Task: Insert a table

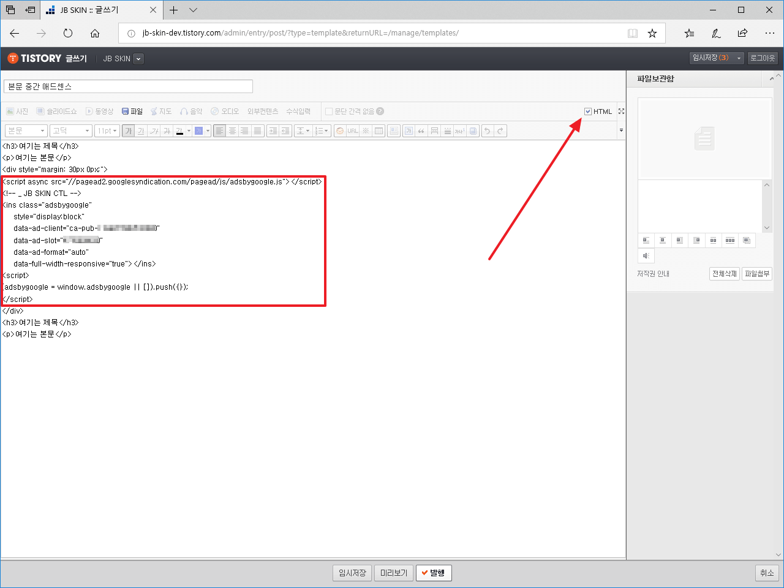Action: click(379, 130)
